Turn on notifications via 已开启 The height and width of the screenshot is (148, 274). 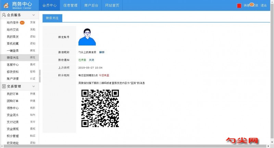[82, 60]
